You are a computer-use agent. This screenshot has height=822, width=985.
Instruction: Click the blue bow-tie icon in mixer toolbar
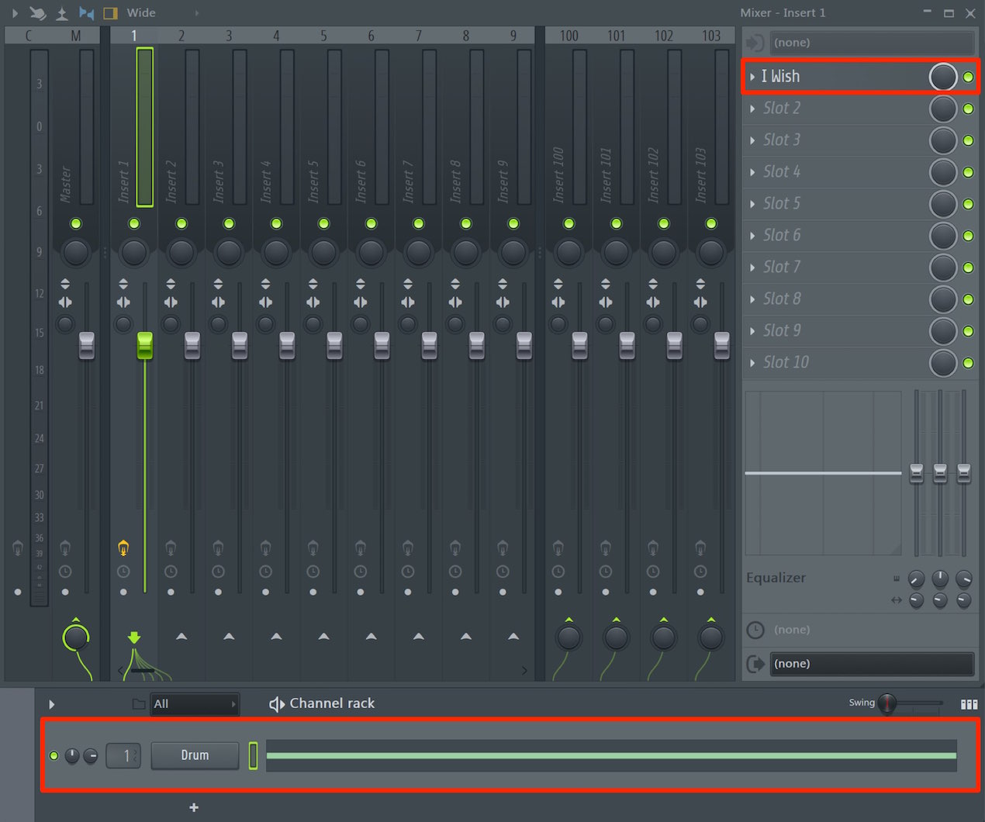point(87,12)
